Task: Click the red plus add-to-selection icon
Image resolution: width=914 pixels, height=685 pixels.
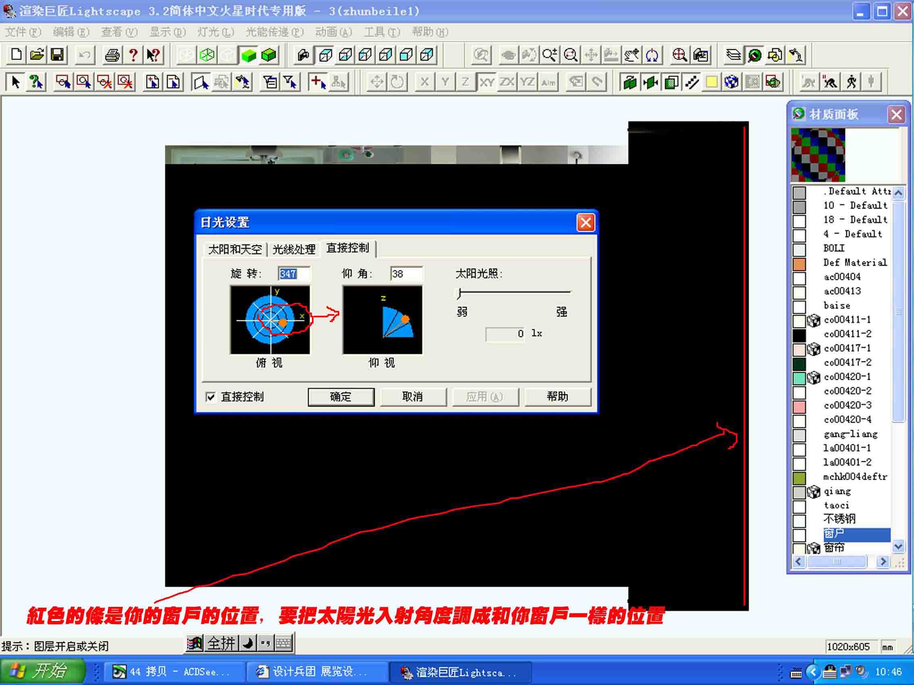Action: 318,82
